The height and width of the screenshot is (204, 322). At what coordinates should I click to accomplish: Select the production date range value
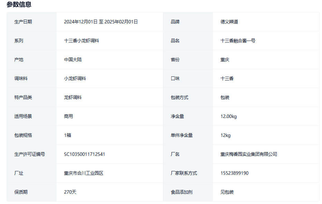pos(101,22)
